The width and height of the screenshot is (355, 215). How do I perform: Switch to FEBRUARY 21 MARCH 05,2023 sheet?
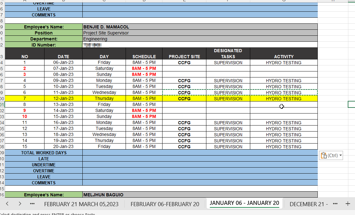81,204
